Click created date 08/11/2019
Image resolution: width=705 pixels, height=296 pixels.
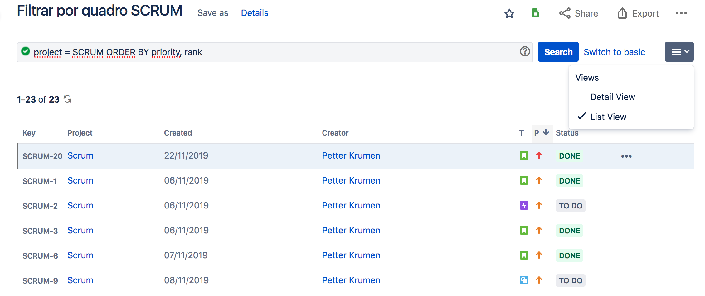[186, 280]
